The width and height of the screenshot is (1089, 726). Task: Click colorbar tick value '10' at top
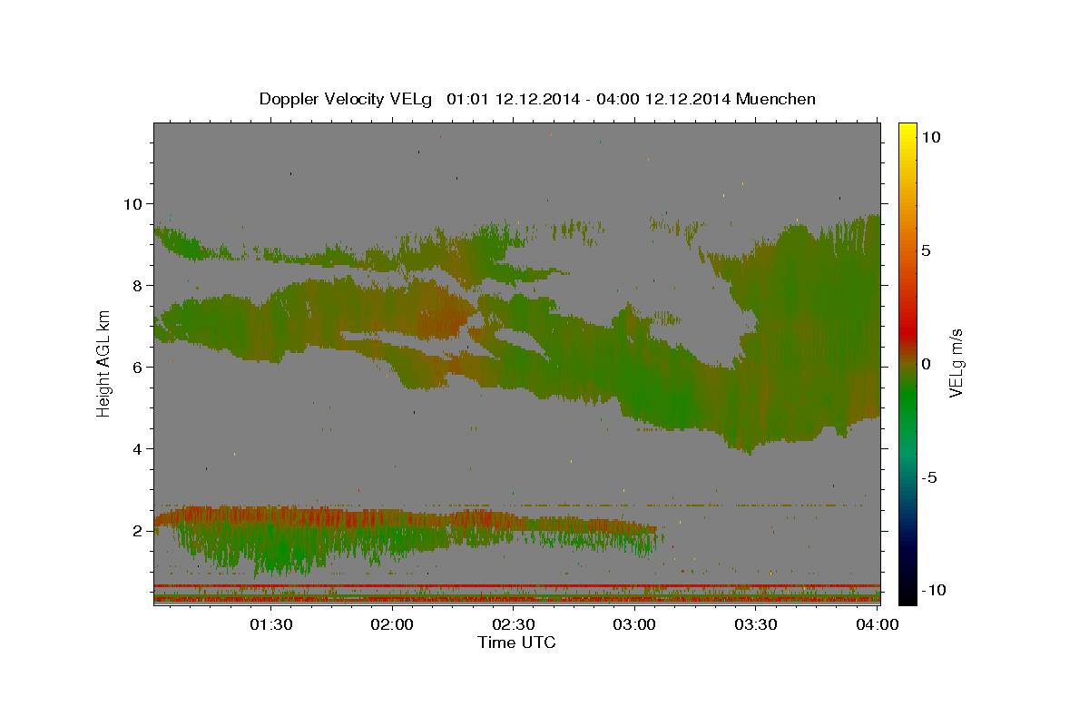tap(930, 137)
